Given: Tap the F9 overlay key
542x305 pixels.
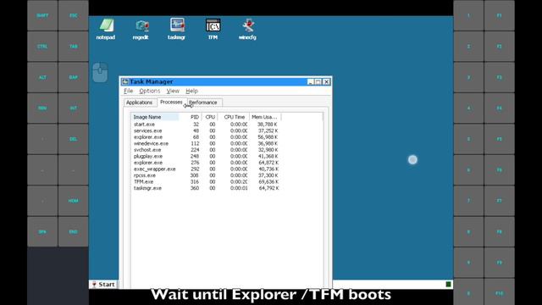Looking at the screenshot, I should 500,263.
